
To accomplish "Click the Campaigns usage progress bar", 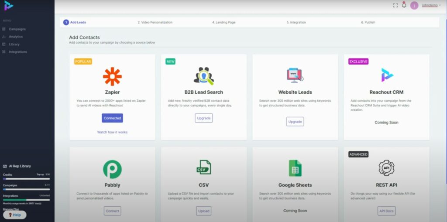I will click(x=26, y=189).
